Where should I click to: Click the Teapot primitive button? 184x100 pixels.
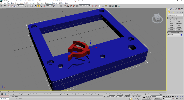pos(171,30)
